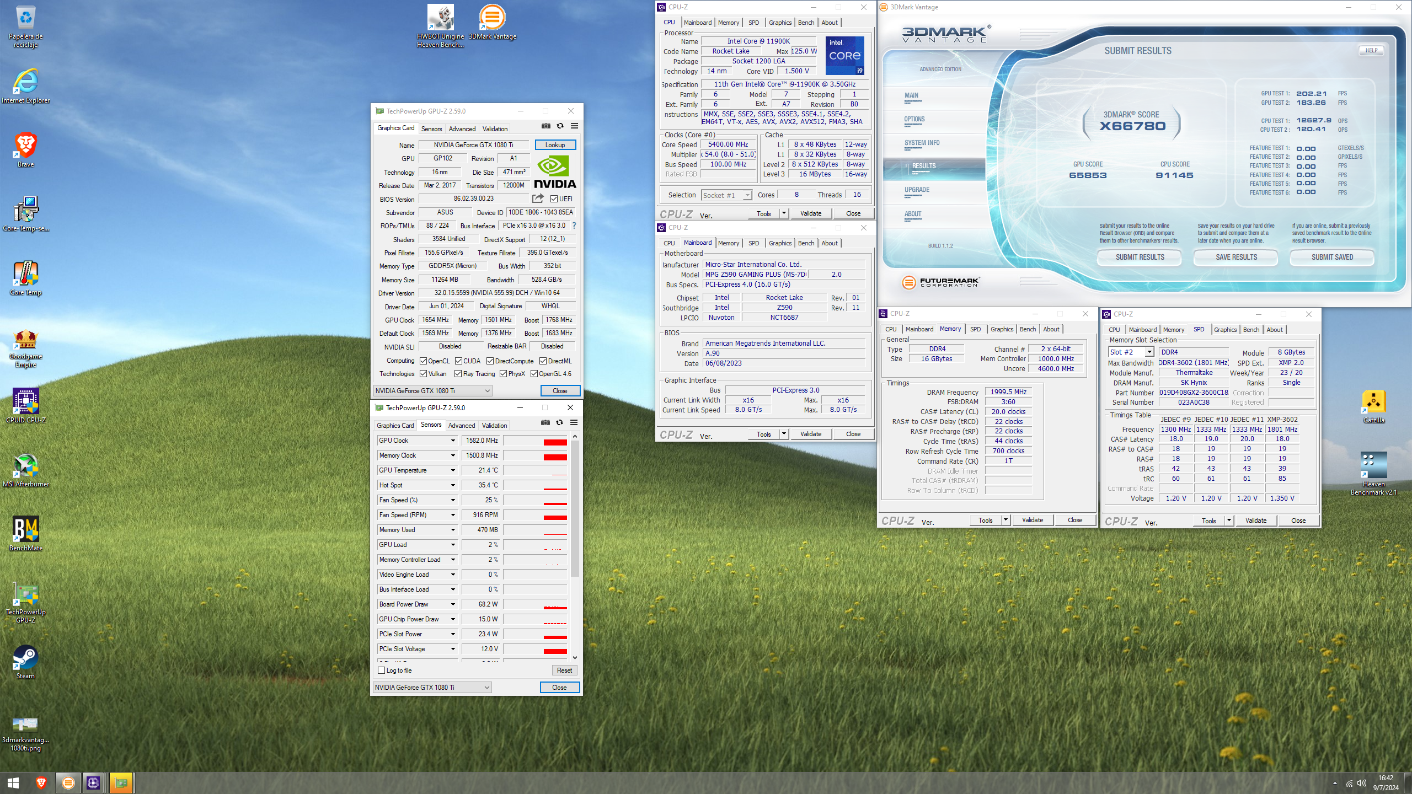Screen dimensions: 1412x794
Task: Open MSI Afterburner desktop icon
Action: (x=25, y=470)
